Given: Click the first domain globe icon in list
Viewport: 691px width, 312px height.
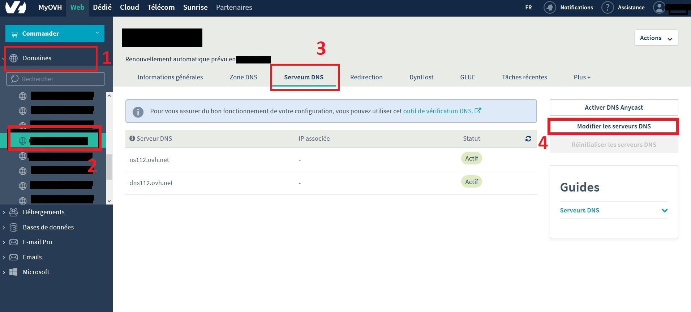Looking at the screenshot, I should [x=23, y=96].
